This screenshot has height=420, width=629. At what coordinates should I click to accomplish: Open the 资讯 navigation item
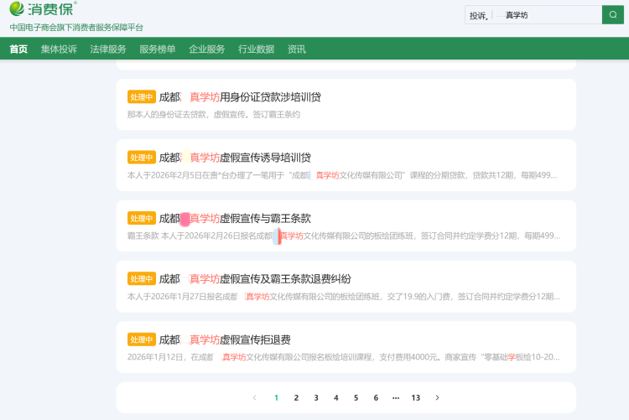point(296,49)
